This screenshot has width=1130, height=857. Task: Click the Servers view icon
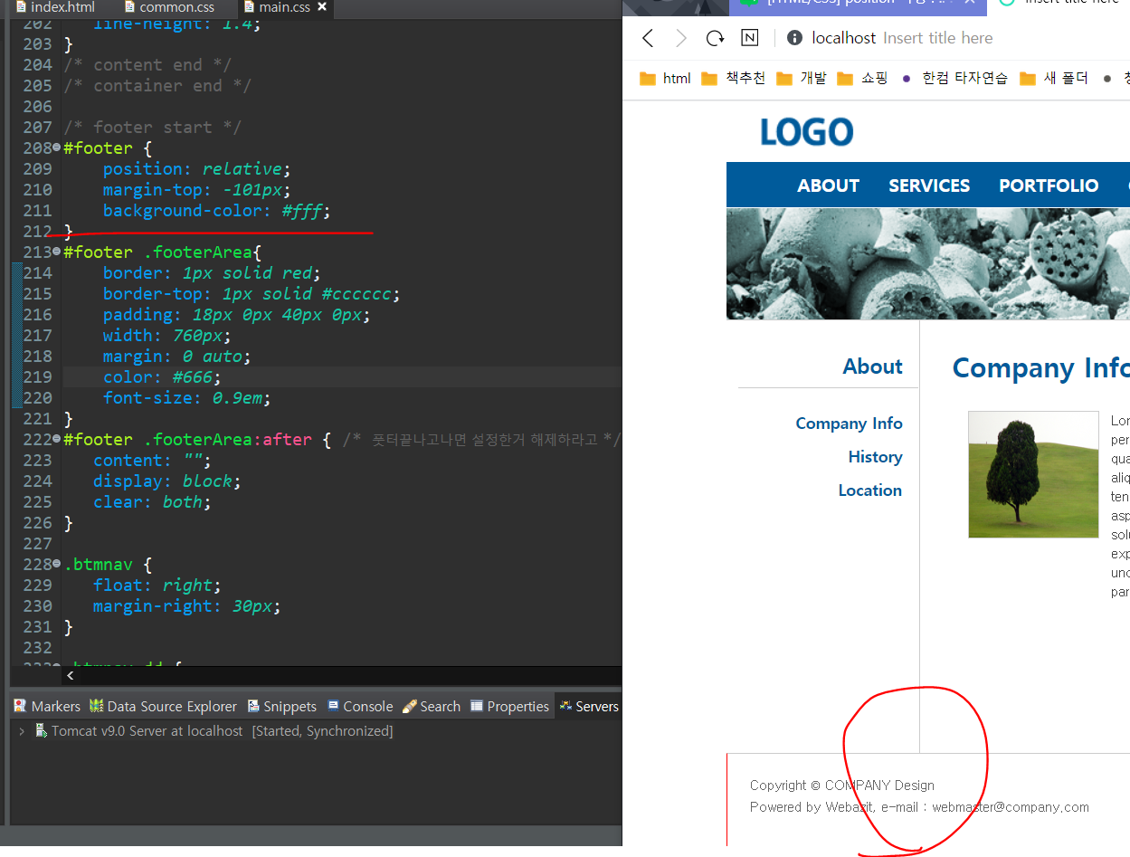[565, 706]
